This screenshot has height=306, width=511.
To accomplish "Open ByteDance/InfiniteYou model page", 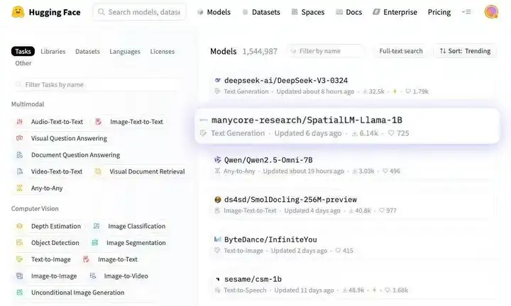I will (270, 239).
